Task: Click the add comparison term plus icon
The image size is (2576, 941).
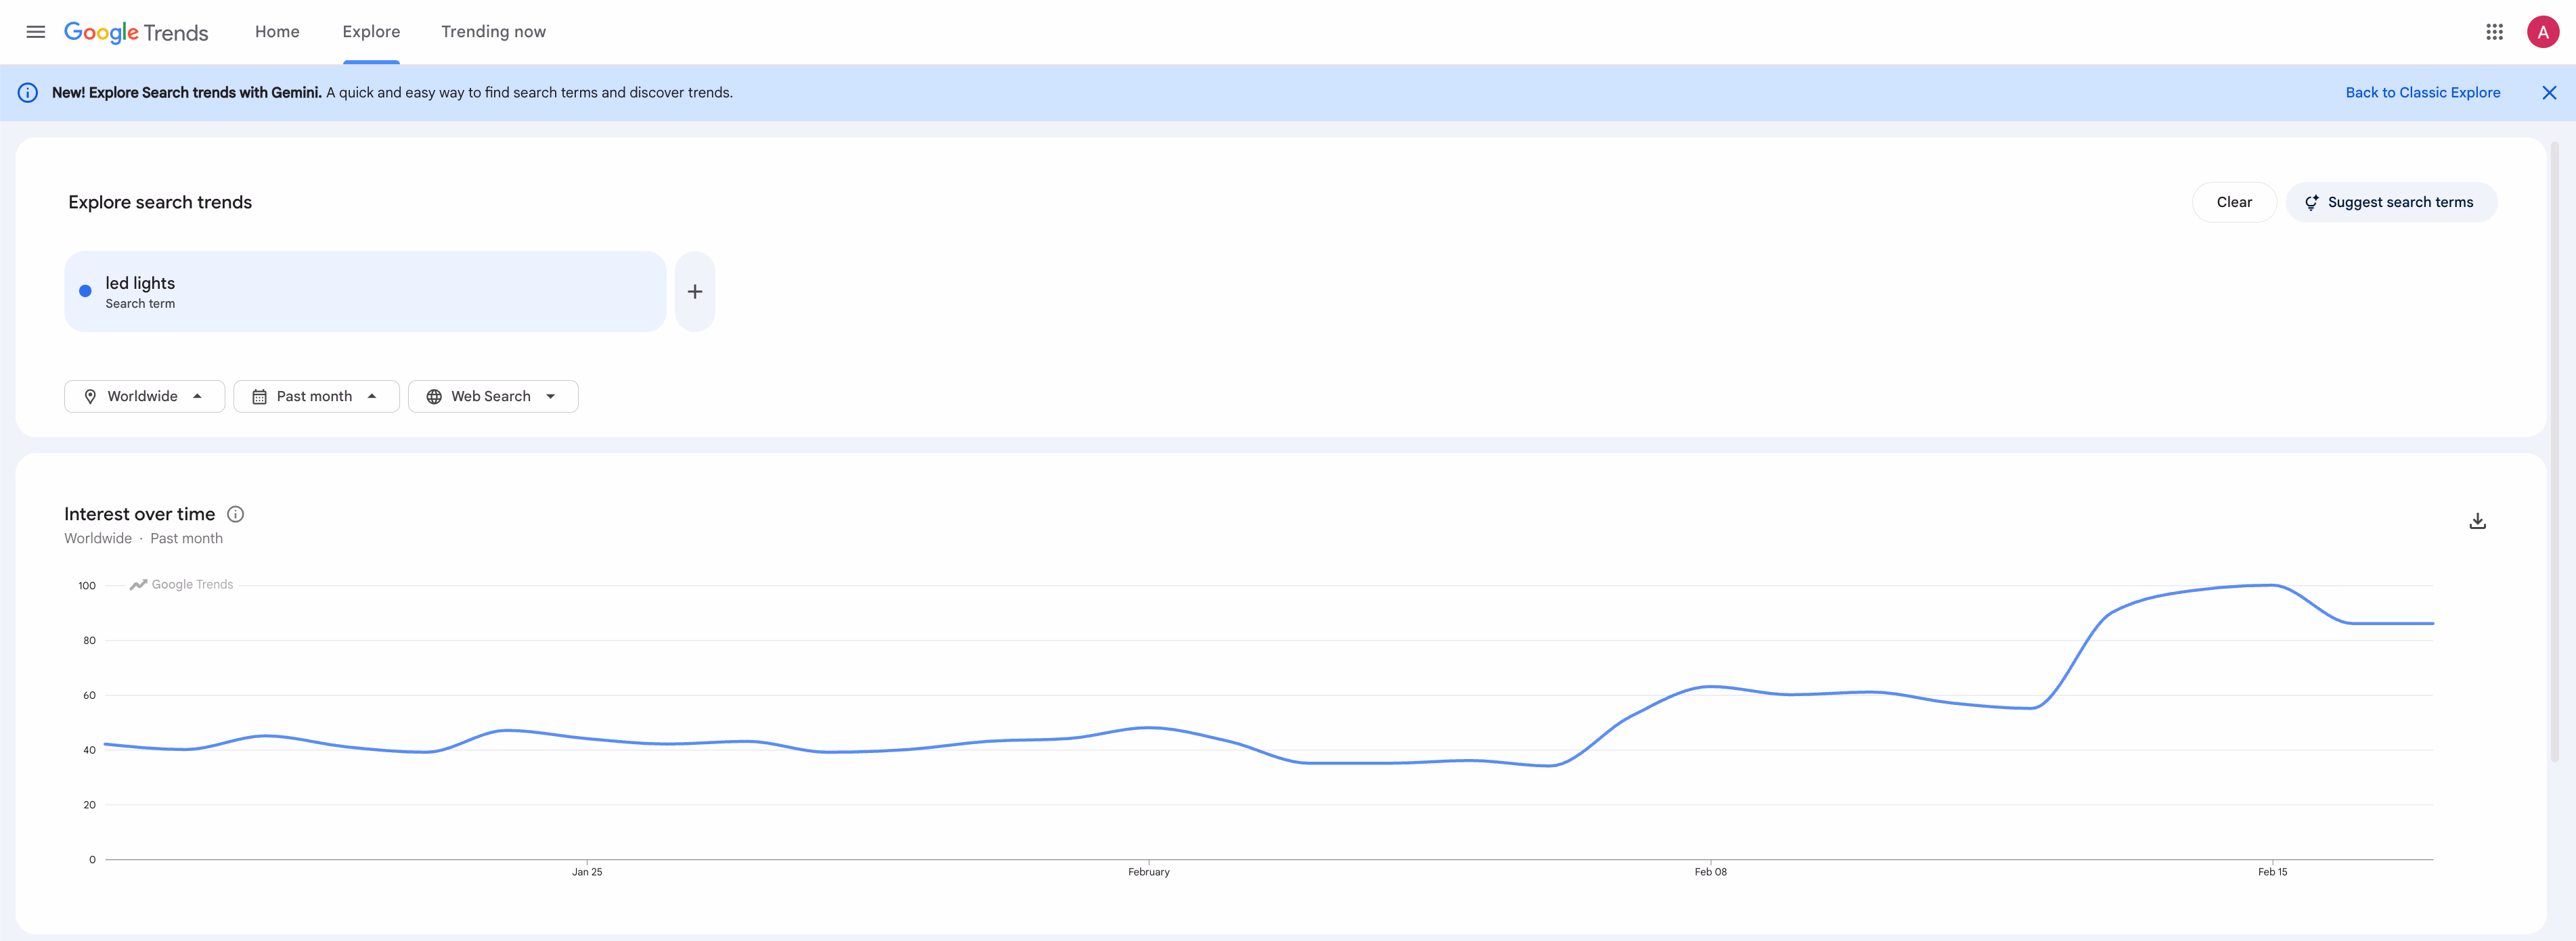Action: (694, 291)
